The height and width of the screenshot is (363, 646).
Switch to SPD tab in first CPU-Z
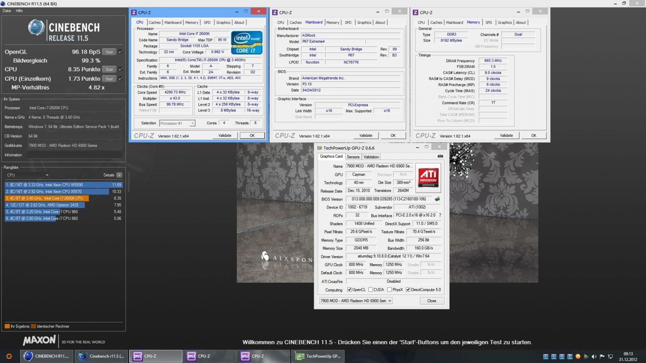(x=207, y=23)
